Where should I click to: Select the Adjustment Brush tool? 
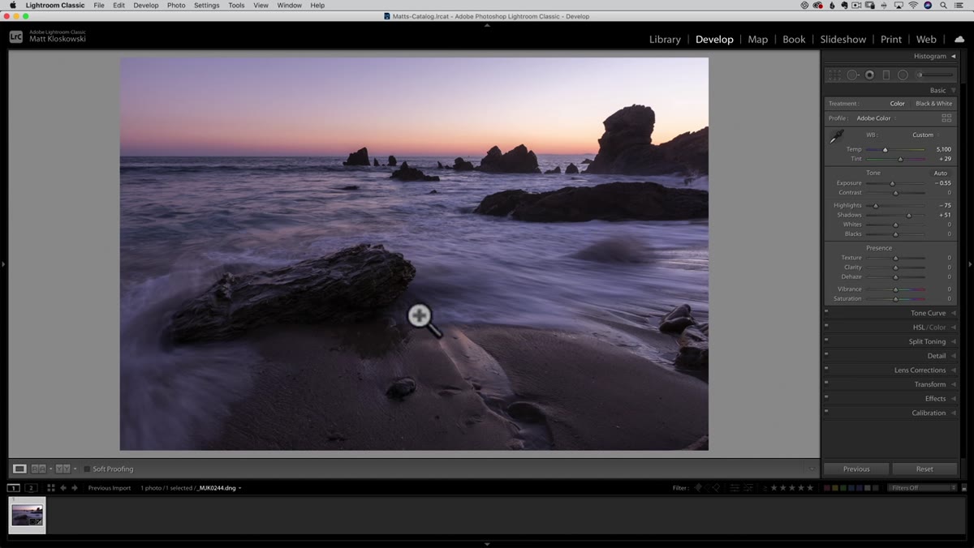(x=935, y=75)
